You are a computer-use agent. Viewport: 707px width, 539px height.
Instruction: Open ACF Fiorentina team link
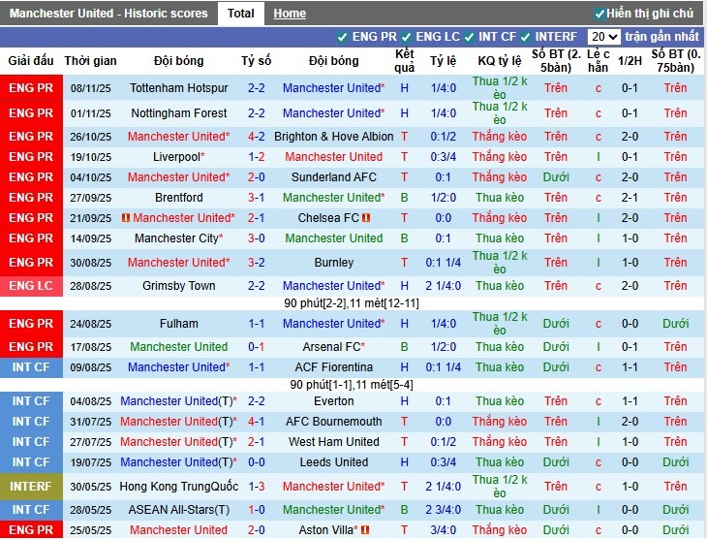tap(334, 367)
